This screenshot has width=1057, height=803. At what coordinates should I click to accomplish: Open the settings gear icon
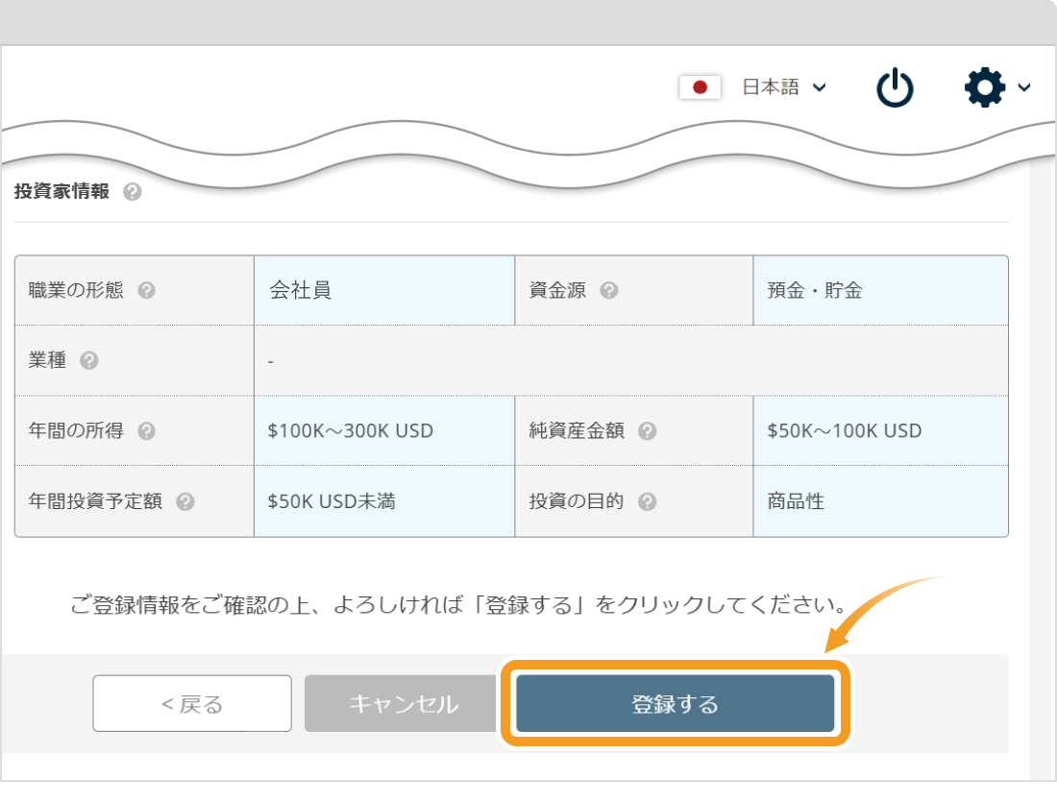click(985, 86)
